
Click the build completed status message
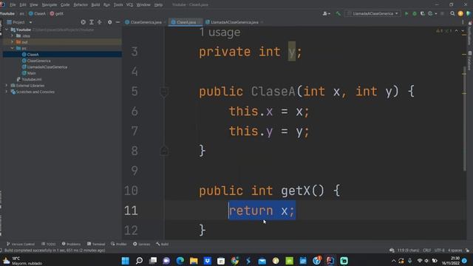(x=55, y=250)
